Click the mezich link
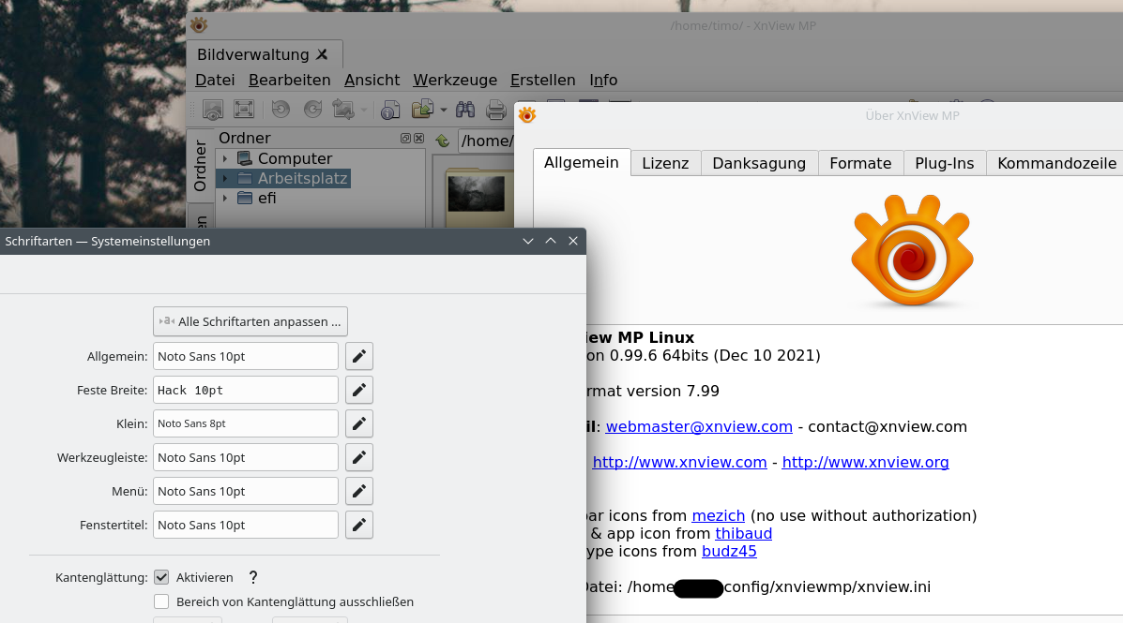This screenshot has height=623, width=1123. click(x=719, y=515)
